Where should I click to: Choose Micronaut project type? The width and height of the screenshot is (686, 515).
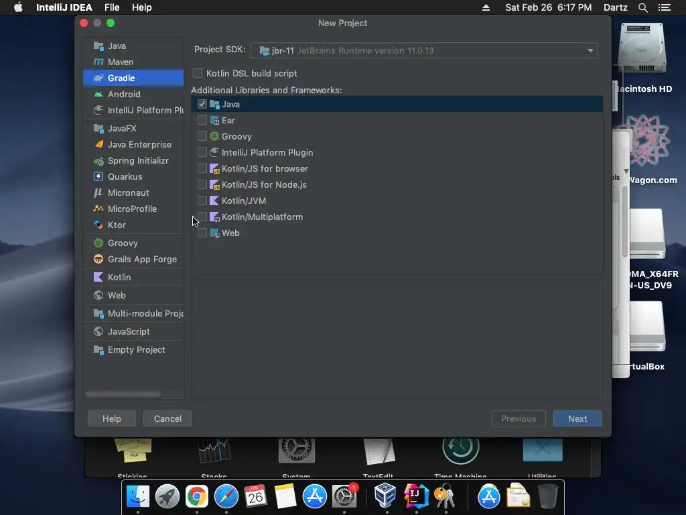point(133,192)
